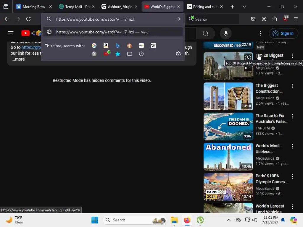Open the YouTube guide hamburger menu

pos(11,33)
